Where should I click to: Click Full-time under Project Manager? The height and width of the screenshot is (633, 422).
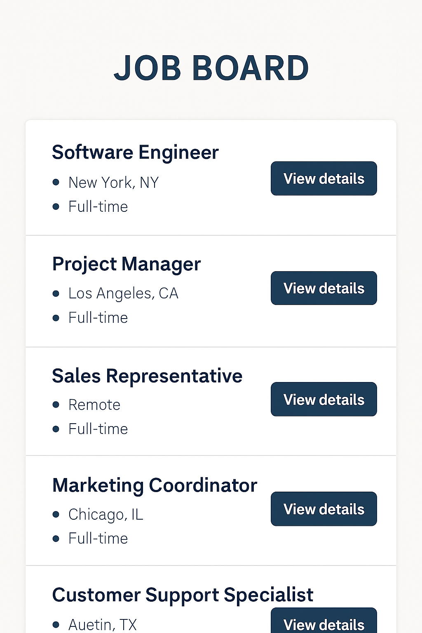pyautogui.click(x=98, y=318)
